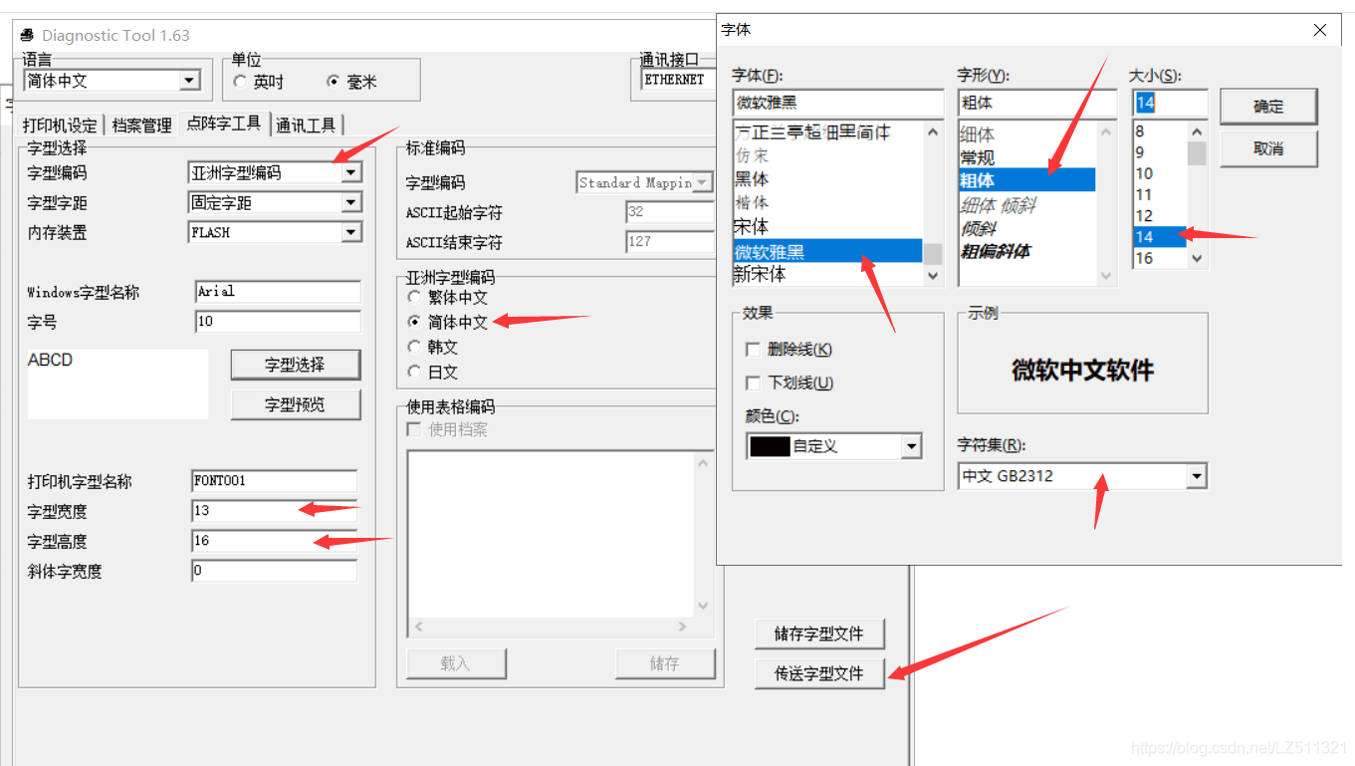
Task: Switch to the 打印机设定 tab
Action: click(61, 126)
